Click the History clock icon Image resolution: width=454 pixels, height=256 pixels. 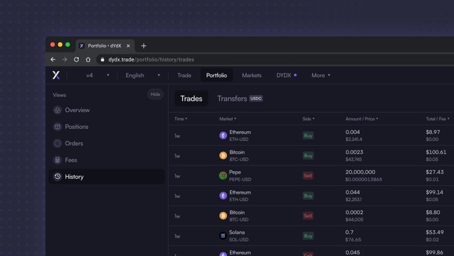[x=57, y=176]
